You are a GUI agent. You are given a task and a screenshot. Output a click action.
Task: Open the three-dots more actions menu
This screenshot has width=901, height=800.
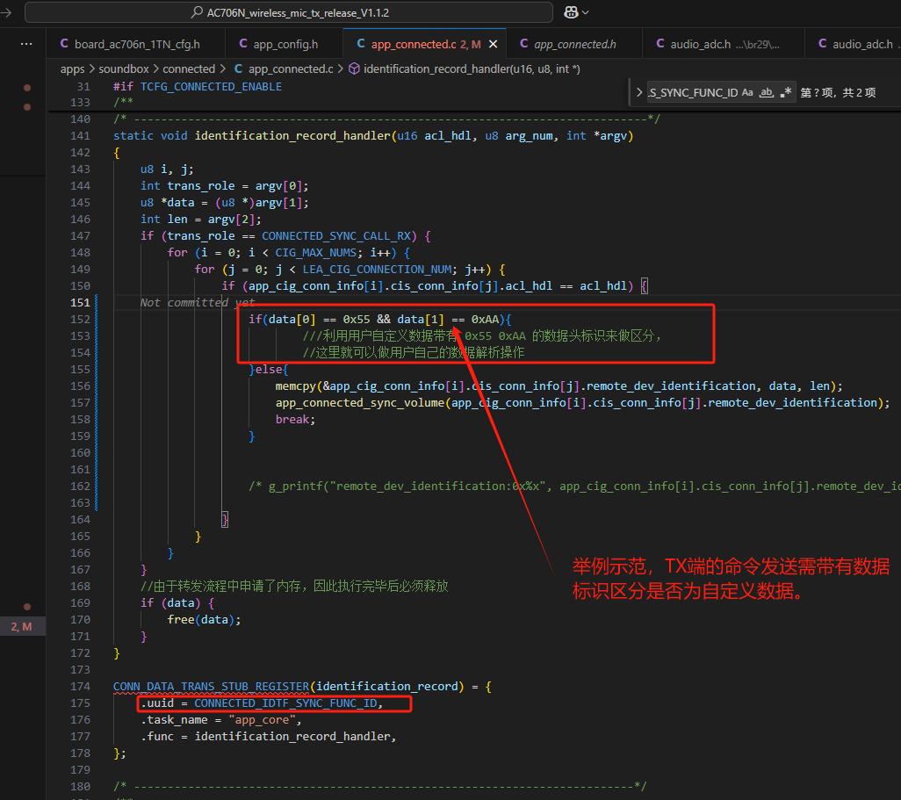click(26, 44)
